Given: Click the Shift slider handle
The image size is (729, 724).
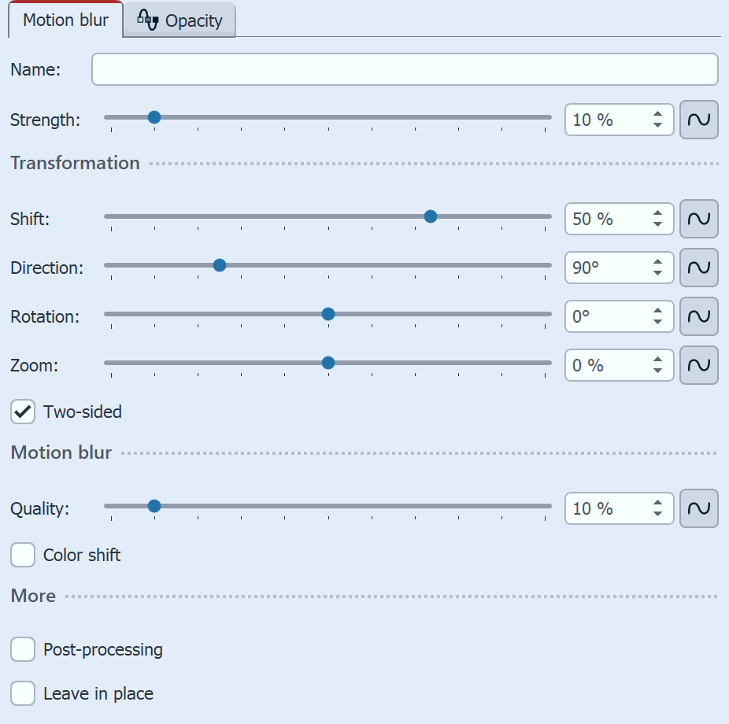Looking at the screenshot, I should coord(430,216).
